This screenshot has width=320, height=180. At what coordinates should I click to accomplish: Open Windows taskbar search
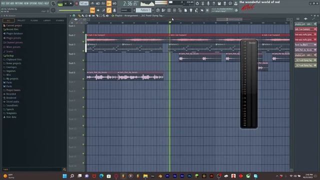[72, 176]
